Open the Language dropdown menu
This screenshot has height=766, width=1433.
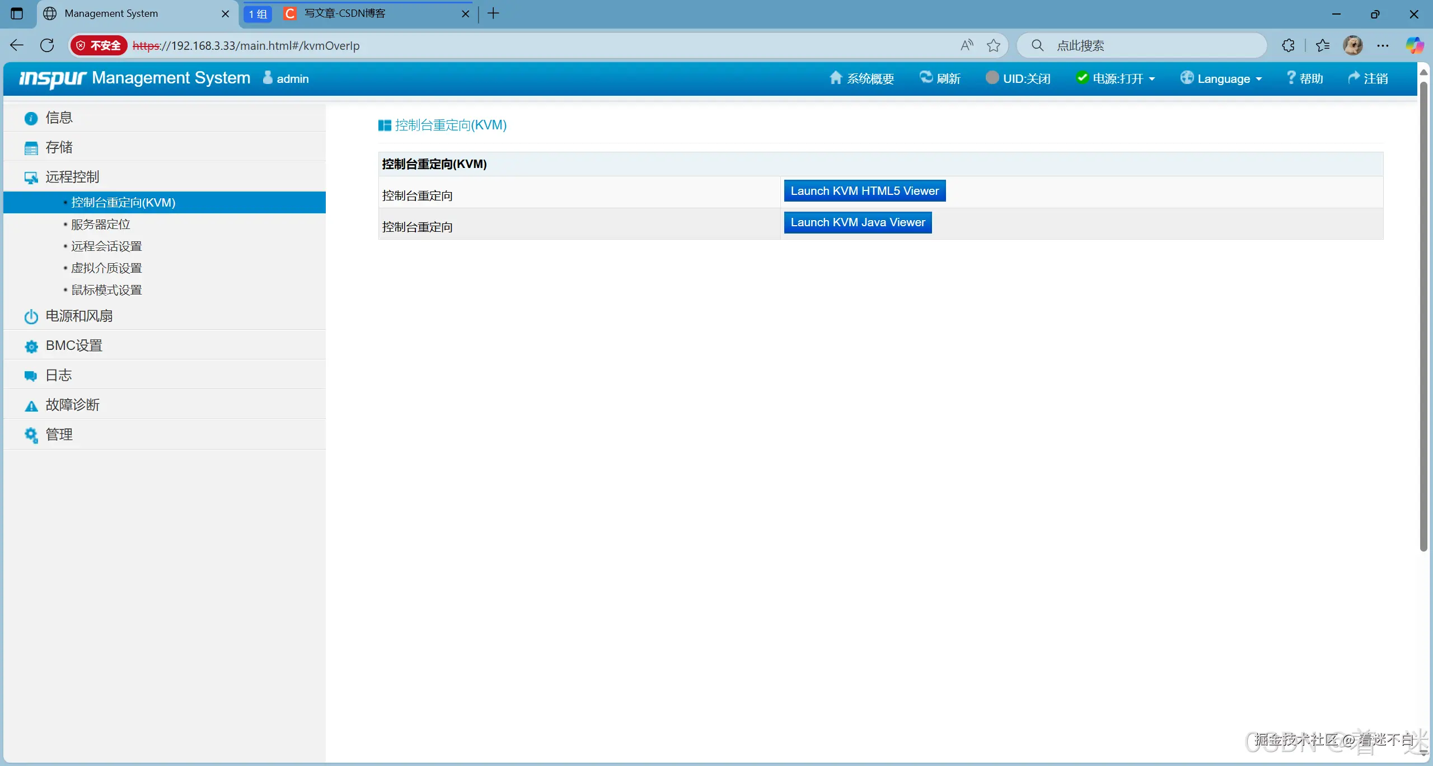pos(1223,78)
